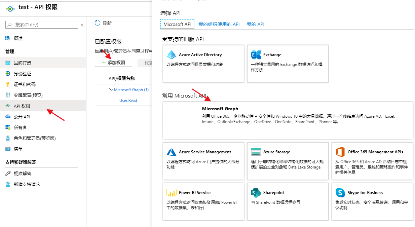This screenshot has width=415, height=227.
Task: Click the Office 365 logo icon
Action: coord(340,152)
